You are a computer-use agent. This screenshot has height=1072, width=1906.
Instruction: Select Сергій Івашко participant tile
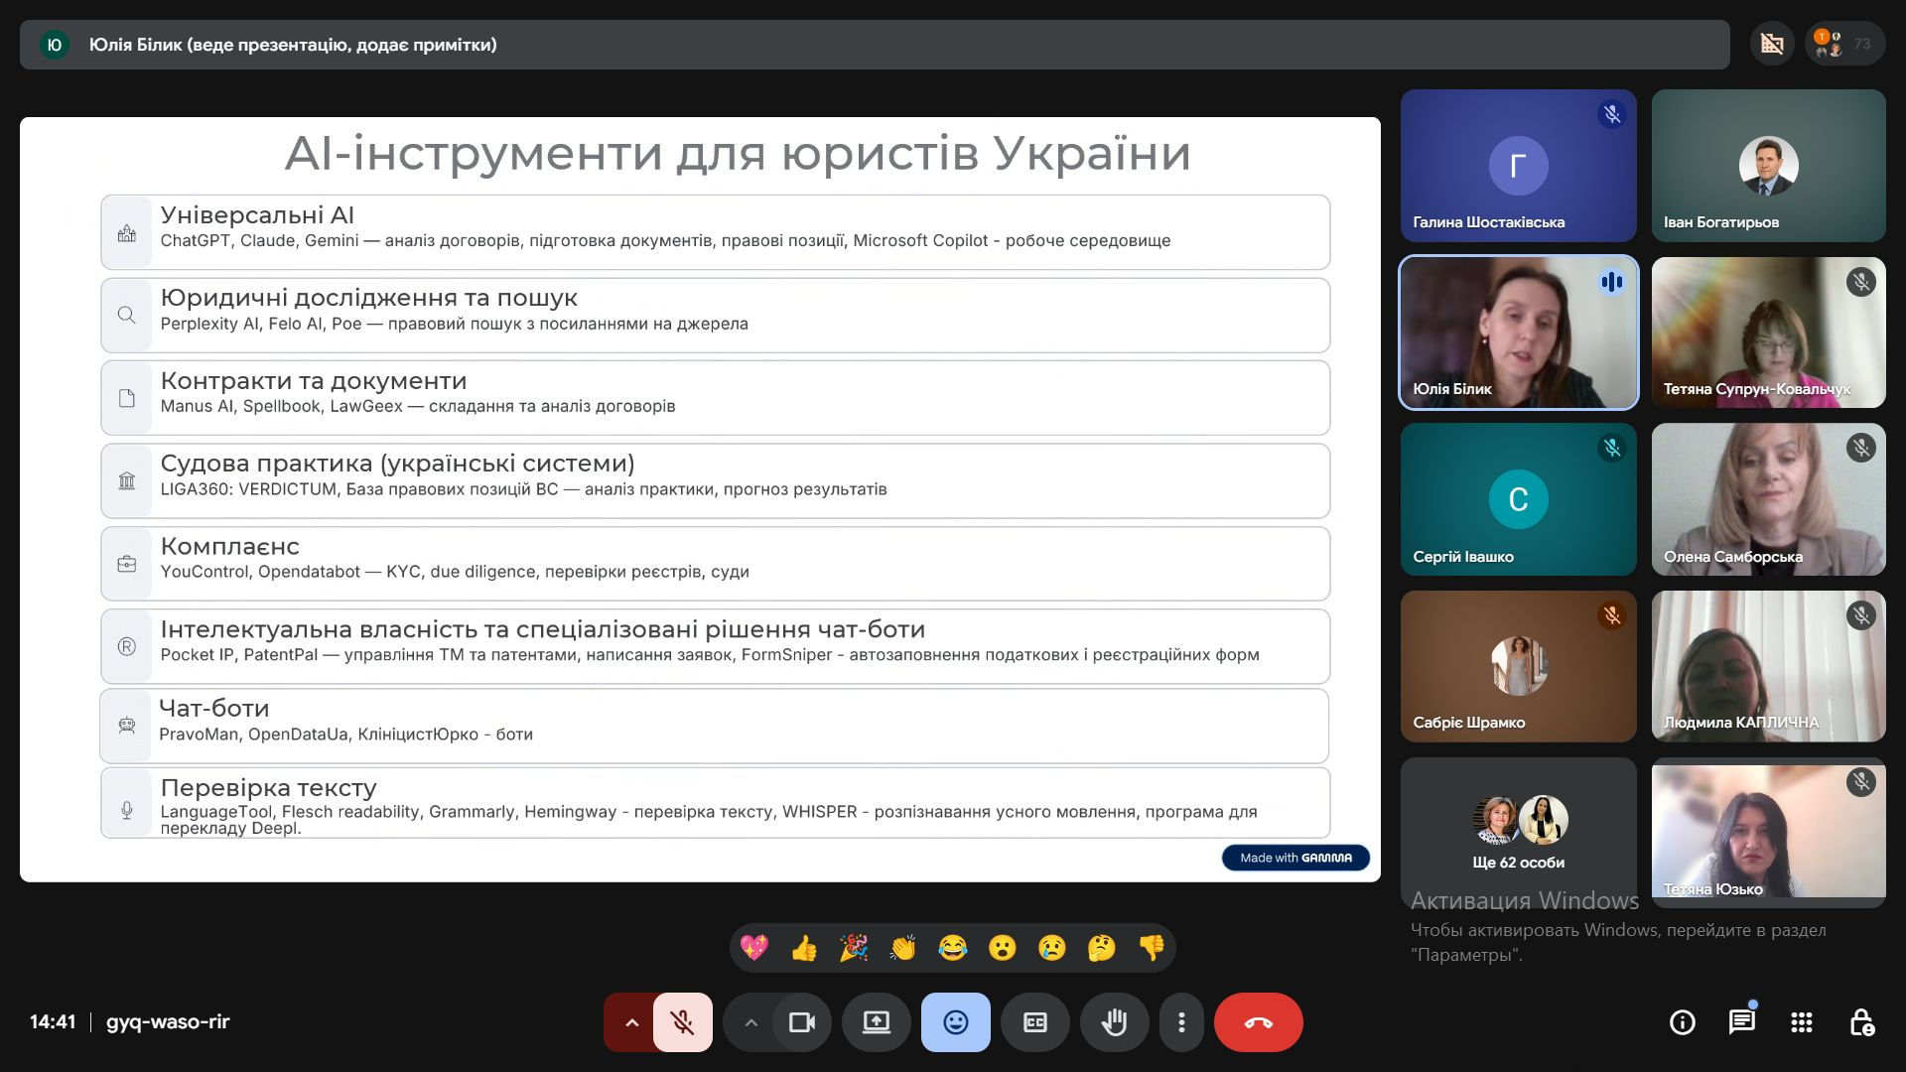pyautogui.click(x=1518, y=499)
